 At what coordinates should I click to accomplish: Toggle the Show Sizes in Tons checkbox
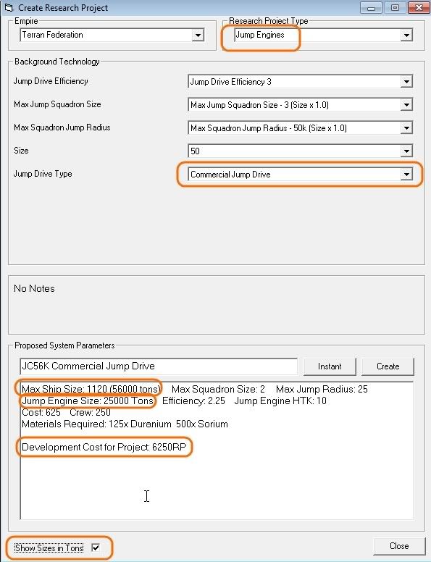click(96, 548)
